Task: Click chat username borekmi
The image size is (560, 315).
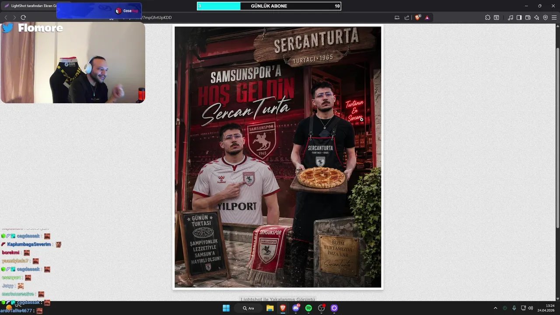Action: (10, 252)
